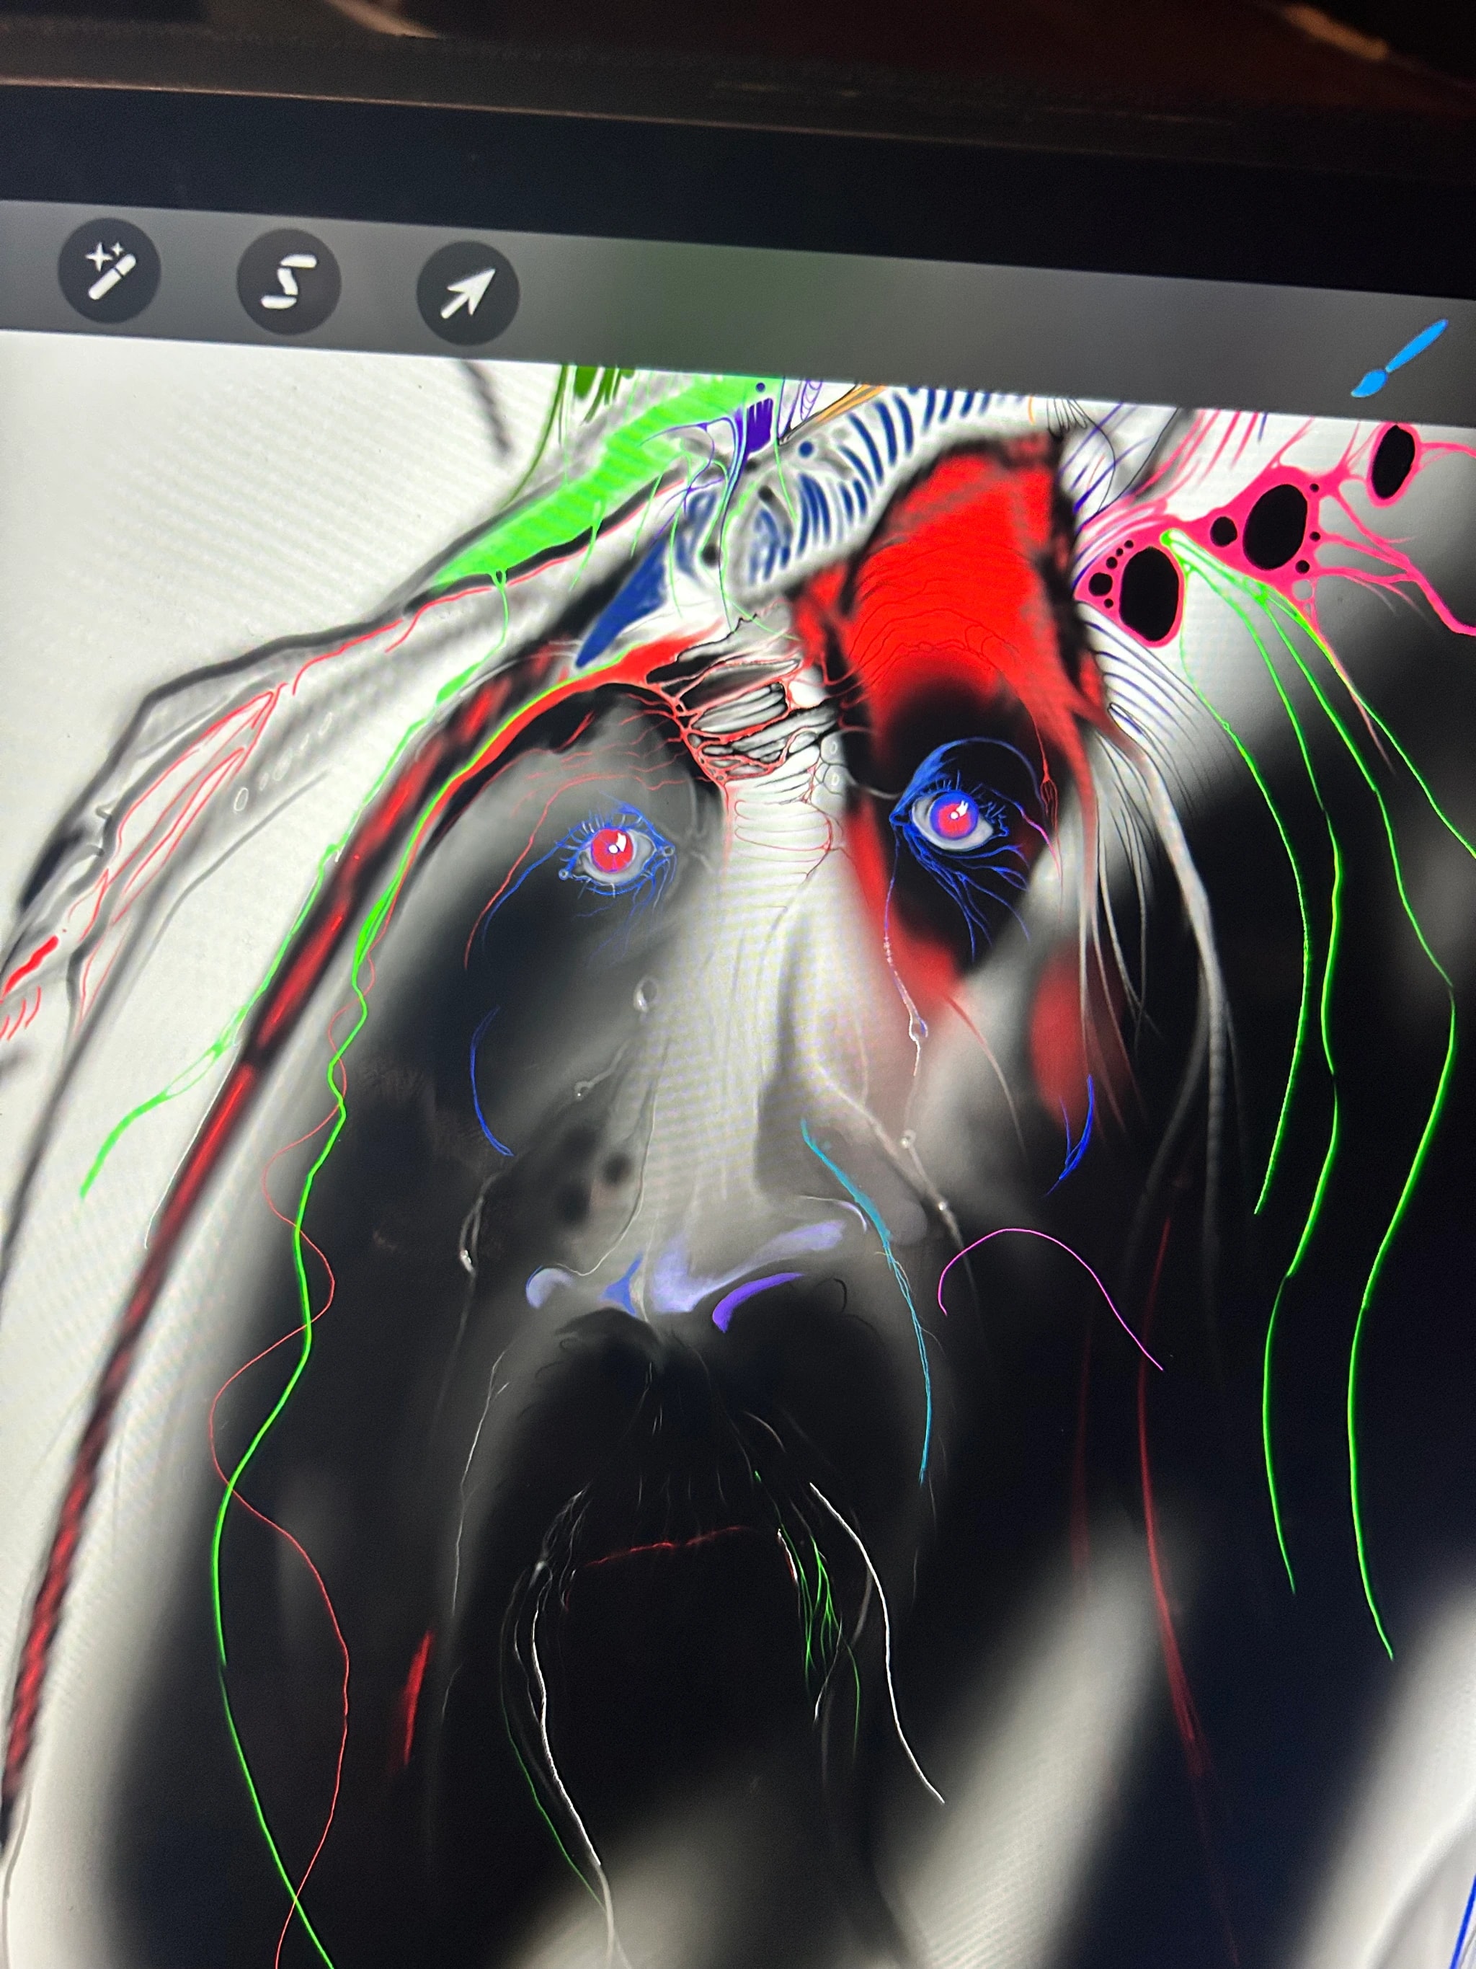Activate the Selection tool (S icon)
Screen dimensions: 1476x1969
[288, 280]
